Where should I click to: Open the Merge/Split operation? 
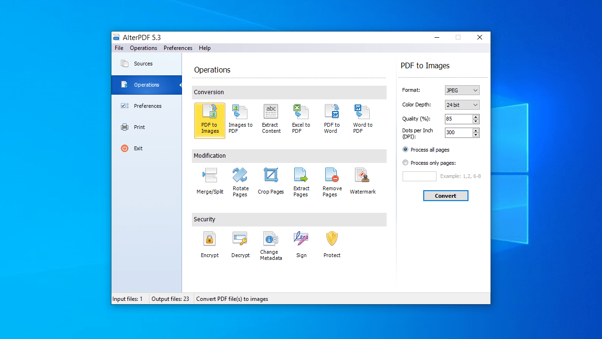point(210,181)
